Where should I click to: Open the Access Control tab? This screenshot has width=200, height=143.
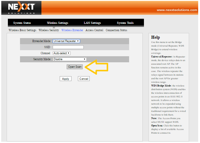pos(94,30)
